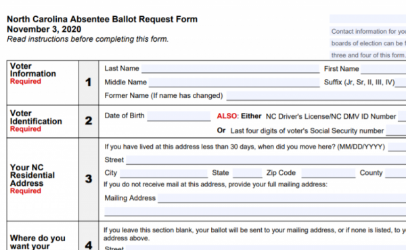This screenshot has width=406, height=250.
Task: Click the second Mailing Address line field
Action: 255,211
